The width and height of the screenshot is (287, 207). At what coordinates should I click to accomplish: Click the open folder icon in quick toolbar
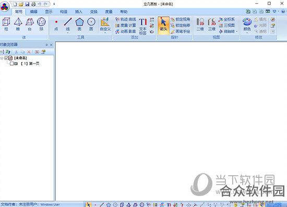click(21, 4)
